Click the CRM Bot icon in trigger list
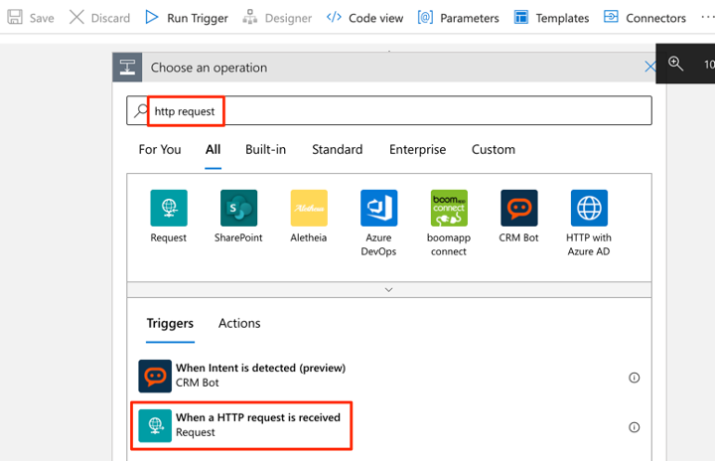The width and height of the screenshot is (715, 461). (x=155, y=377)
